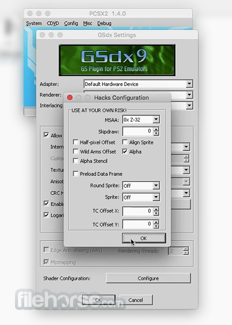Viewport: 232px width, 325px height.
Task: Click the TC Offset X field
Action: click(x=138, y=211)
